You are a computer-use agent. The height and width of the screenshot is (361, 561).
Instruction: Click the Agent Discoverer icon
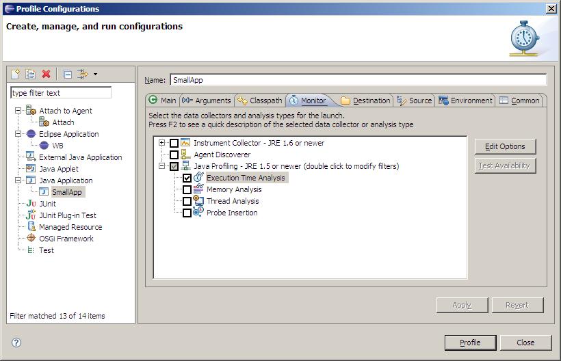click(x=185, y=155)
